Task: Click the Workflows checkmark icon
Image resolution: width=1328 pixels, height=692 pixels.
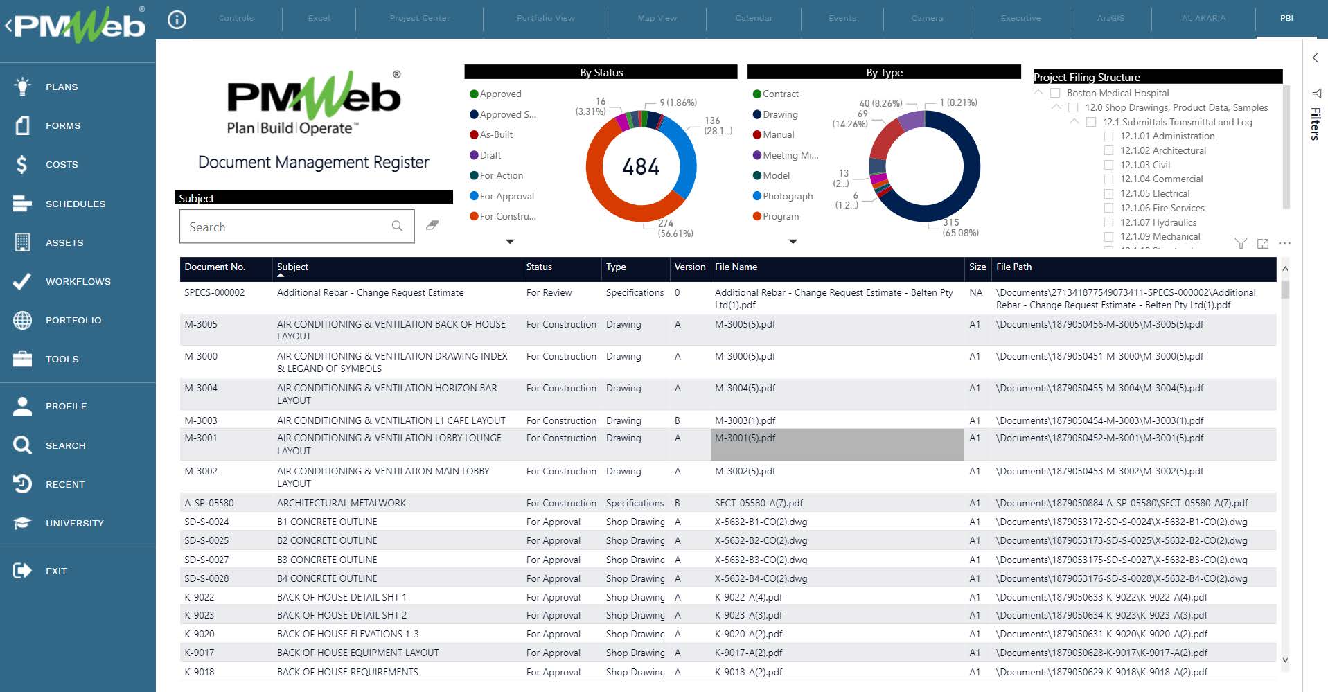Action: pos(22,281)
